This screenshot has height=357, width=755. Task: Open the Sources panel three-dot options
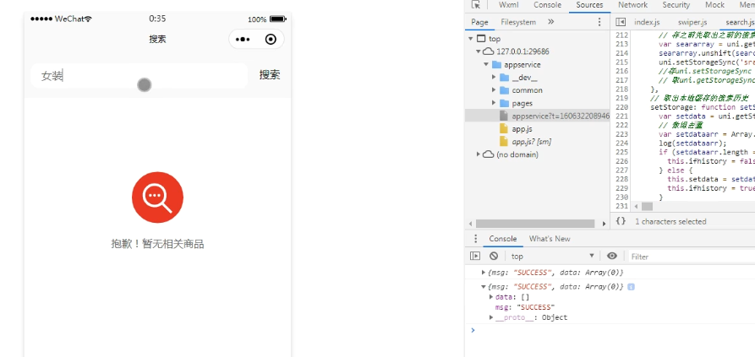pos(599,22)
